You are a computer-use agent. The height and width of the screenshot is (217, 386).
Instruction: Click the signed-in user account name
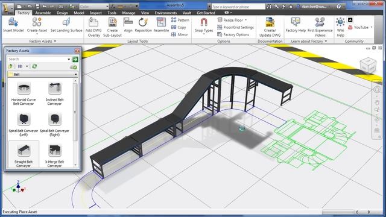pyautogui.click(x=314, y=7)
